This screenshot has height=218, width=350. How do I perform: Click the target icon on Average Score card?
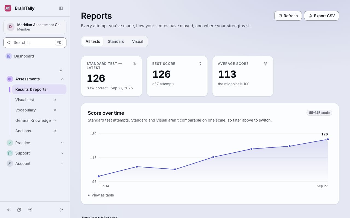266,64
